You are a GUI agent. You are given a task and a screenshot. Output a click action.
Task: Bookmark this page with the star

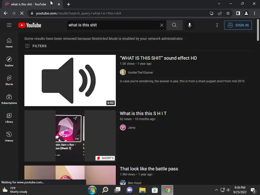[x=228, y=13]
